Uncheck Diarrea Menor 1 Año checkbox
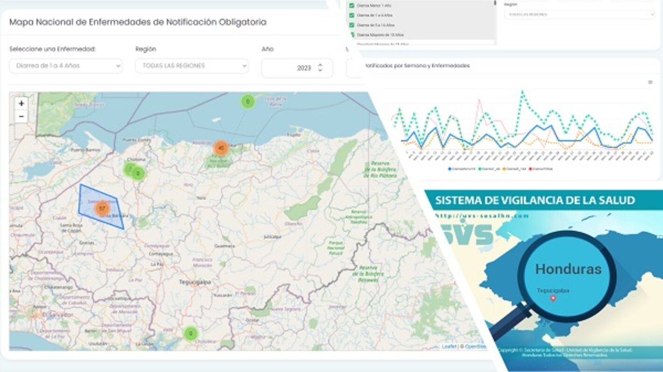The width and height of the screenshot is (663, 372). [352, 6]
